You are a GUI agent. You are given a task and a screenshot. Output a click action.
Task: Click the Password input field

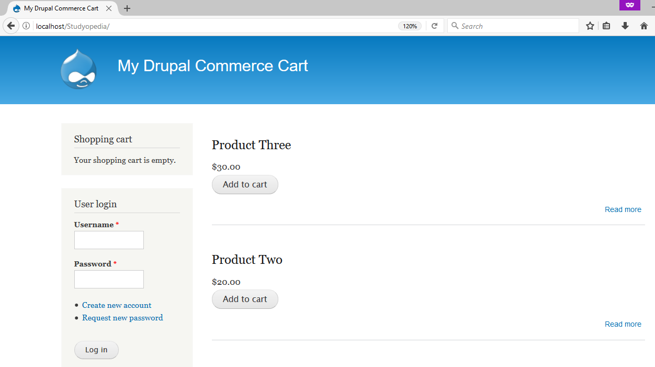coord(109,279)
